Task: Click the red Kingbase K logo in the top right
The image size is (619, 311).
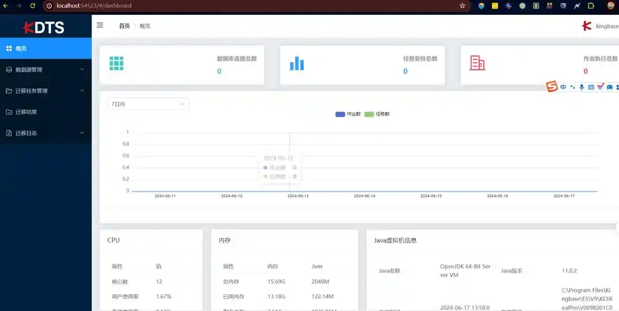Action: point(586,26)
